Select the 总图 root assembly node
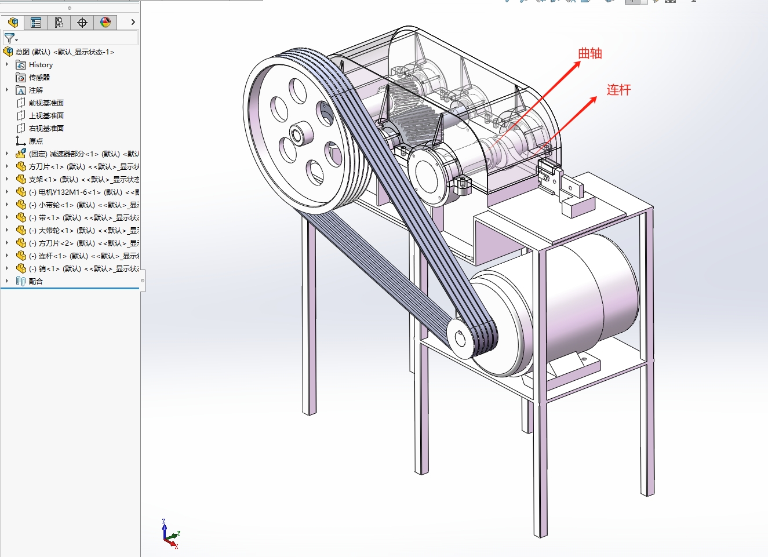Viewport: 768px width, 557px height. (x=64, y=52)
